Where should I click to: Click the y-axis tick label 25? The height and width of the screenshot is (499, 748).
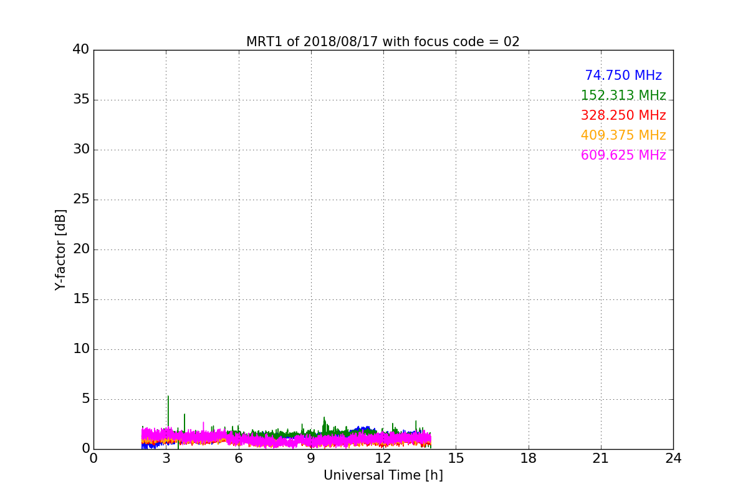81,200
